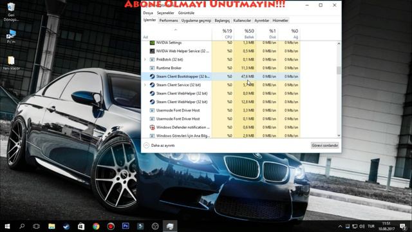
Task: Sort by the Ad column header
Action: click(176, 34)
